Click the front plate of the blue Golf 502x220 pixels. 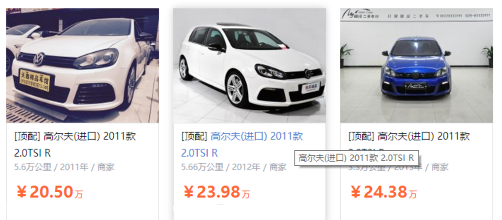(416, 86)
